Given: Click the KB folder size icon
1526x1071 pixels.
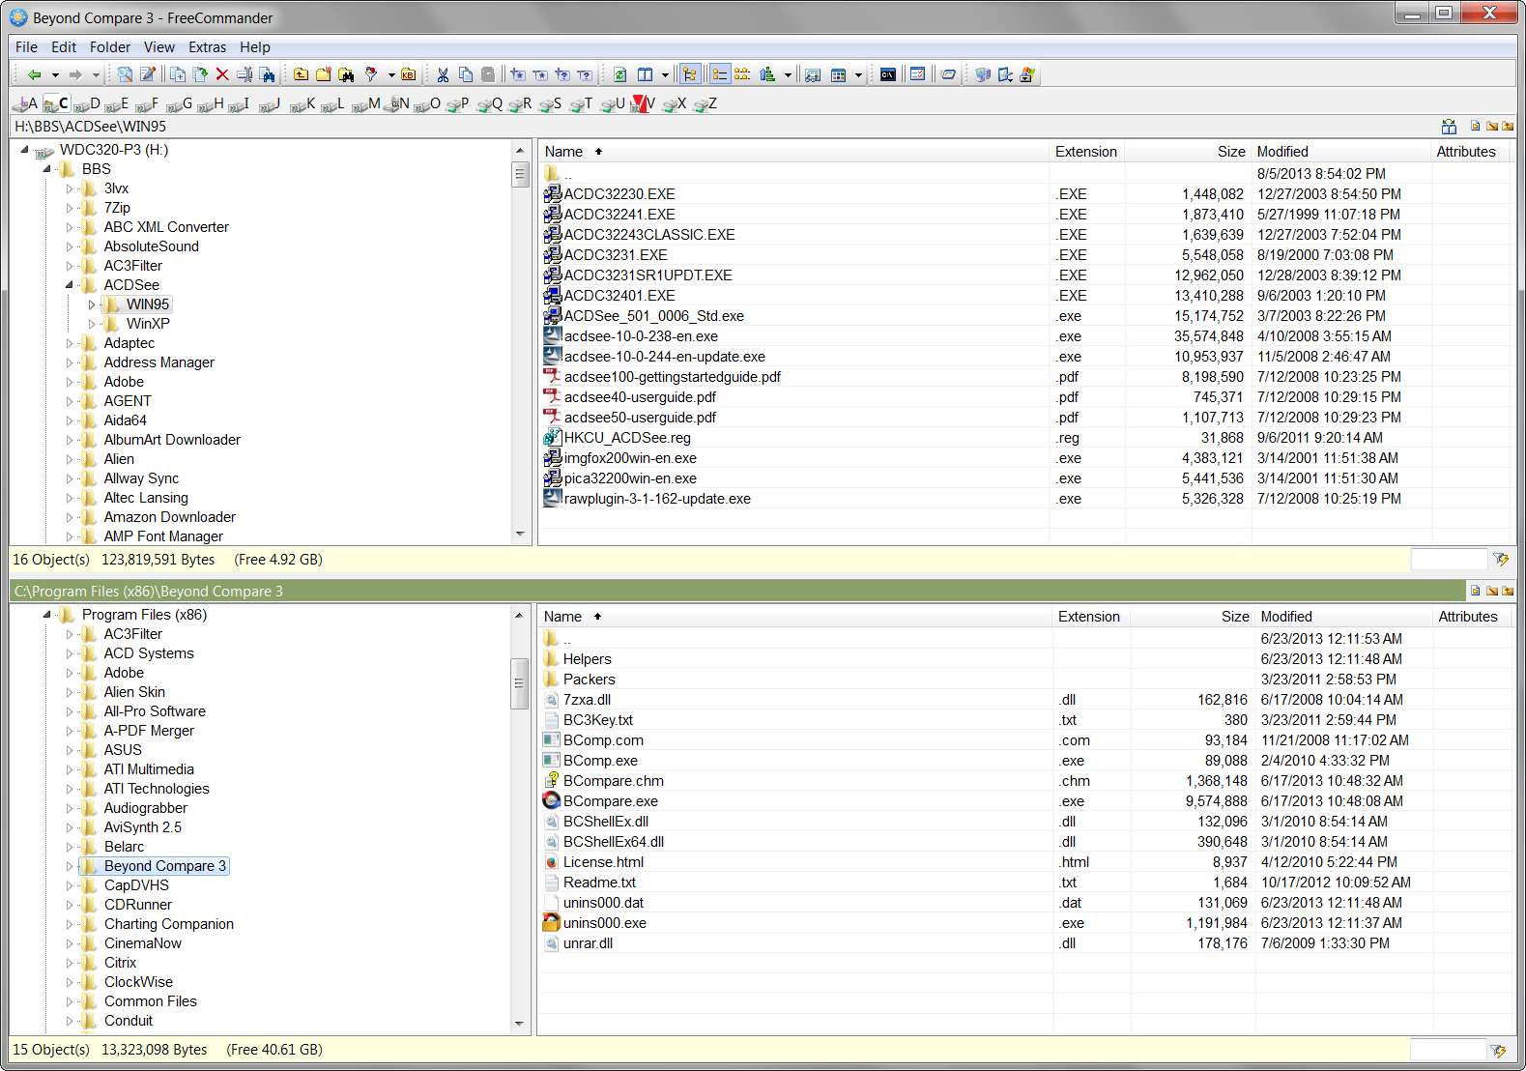Looking at the screenshot, I should (408, 74).
